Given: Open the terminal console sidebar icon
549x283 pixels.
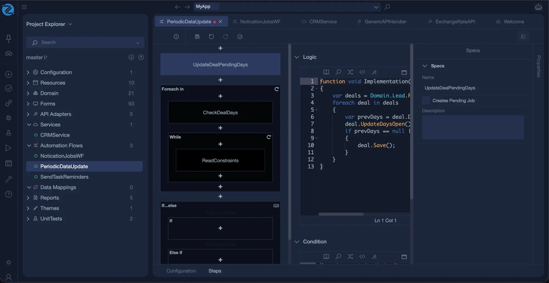Looking at the screenshot, I should [9, 164].
